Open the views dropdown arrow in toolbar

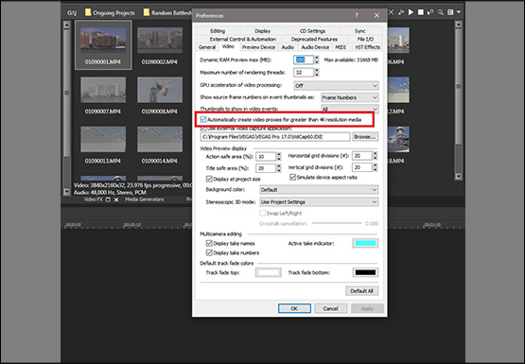[x=459, y=12]
